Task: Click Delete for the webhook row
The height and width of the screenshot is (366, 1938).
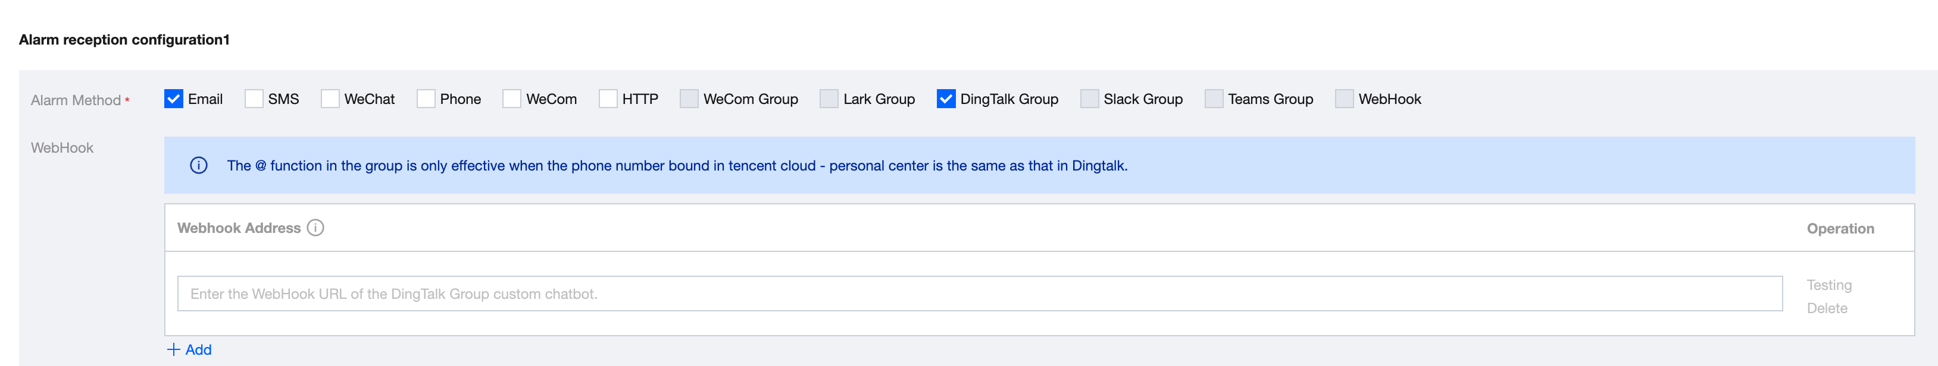Action: click(x=1827, y=308)
